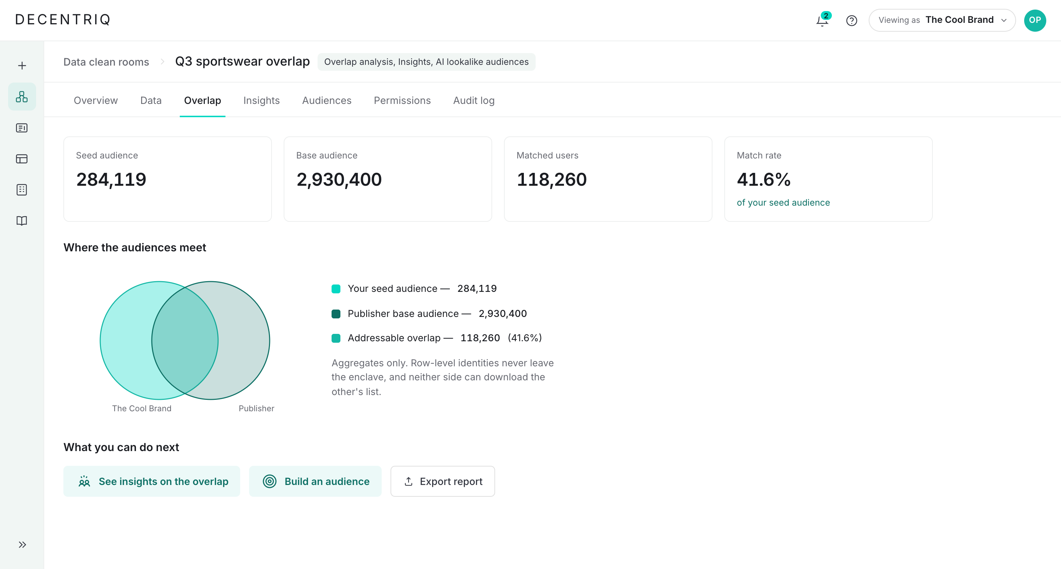This screenshot has width=1061, height=569.
Task: Click the plus icon in the sidebar
Action: pos(22,66)
